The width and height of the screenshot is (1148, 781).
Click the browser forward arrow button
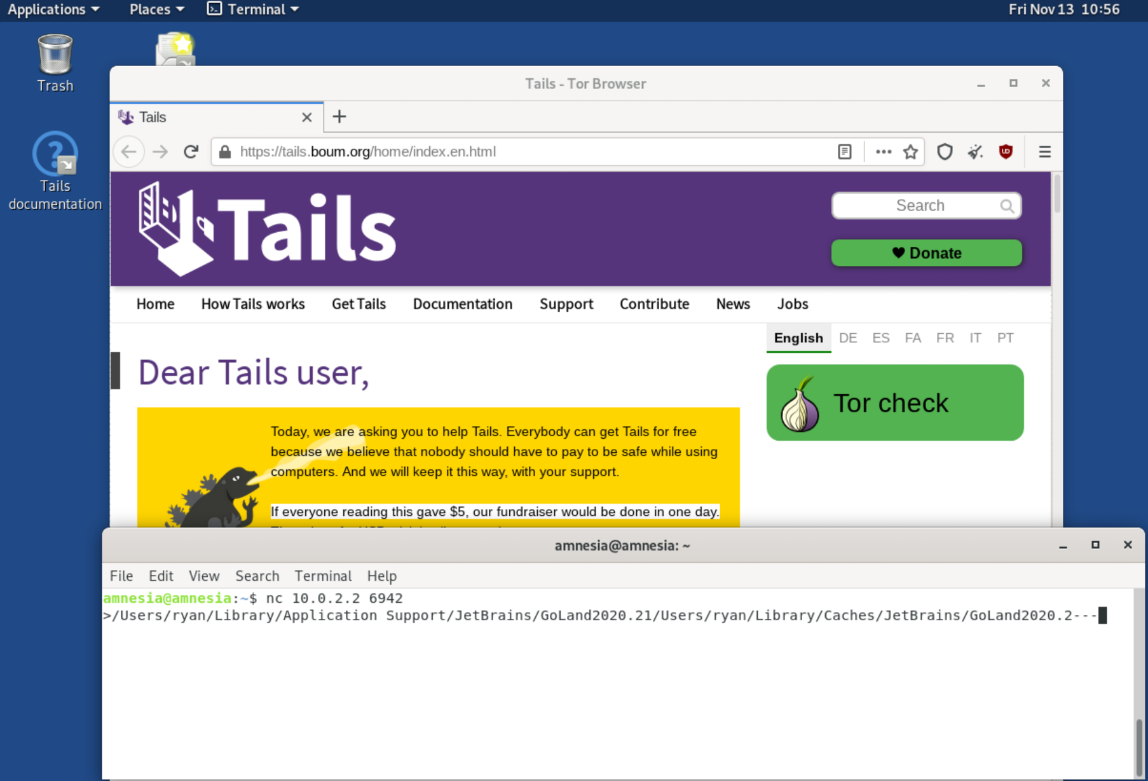pos(160,152)
